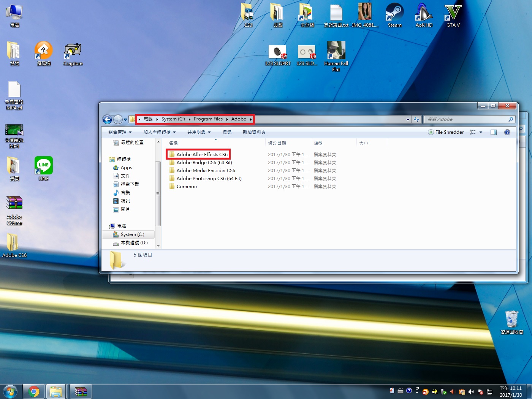Viewport: 532px width, 399px height.
Task: Open the 組合管理 dropdown menu
Action: (x=120, y=132)
